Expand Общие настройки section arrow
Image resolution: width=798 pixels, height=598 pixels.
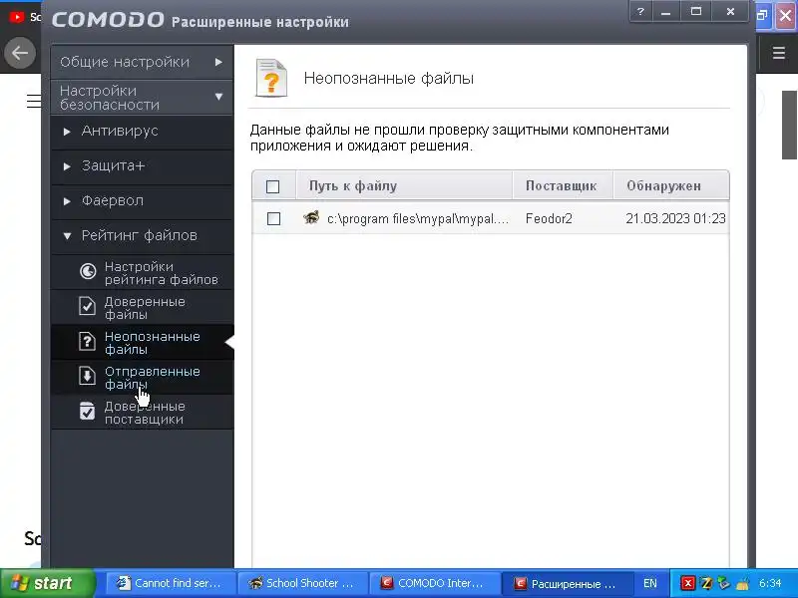(x=218, y=62)
